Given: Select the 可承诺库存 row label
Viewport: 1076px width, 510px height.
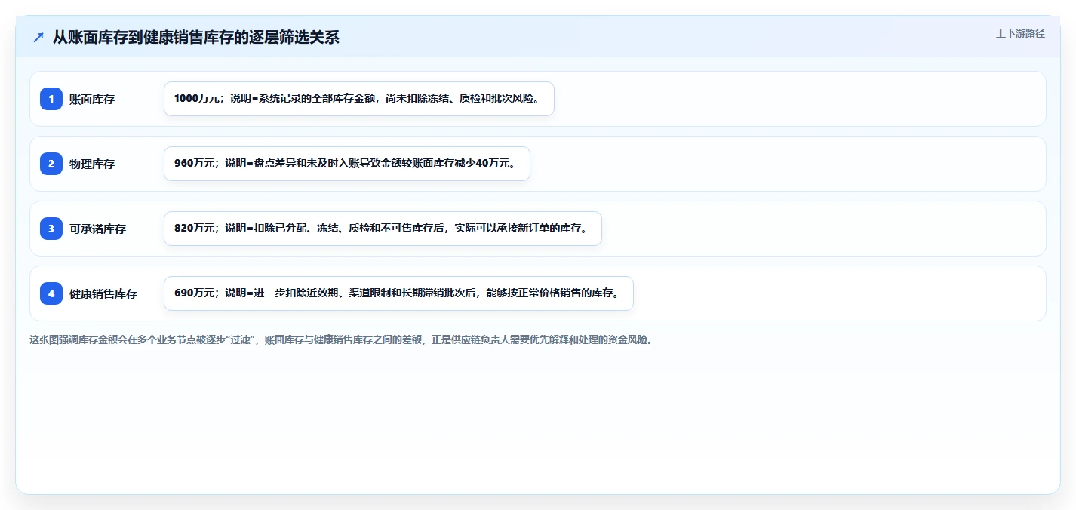Looking at the screenshot, I should [x=97, y=229].
